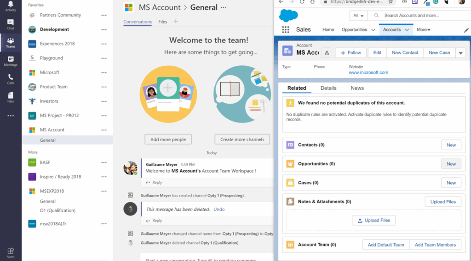Image resolution: width=471 pixels, height=261 pixels.
Task: Click the Edit account button
Action: 377,52
